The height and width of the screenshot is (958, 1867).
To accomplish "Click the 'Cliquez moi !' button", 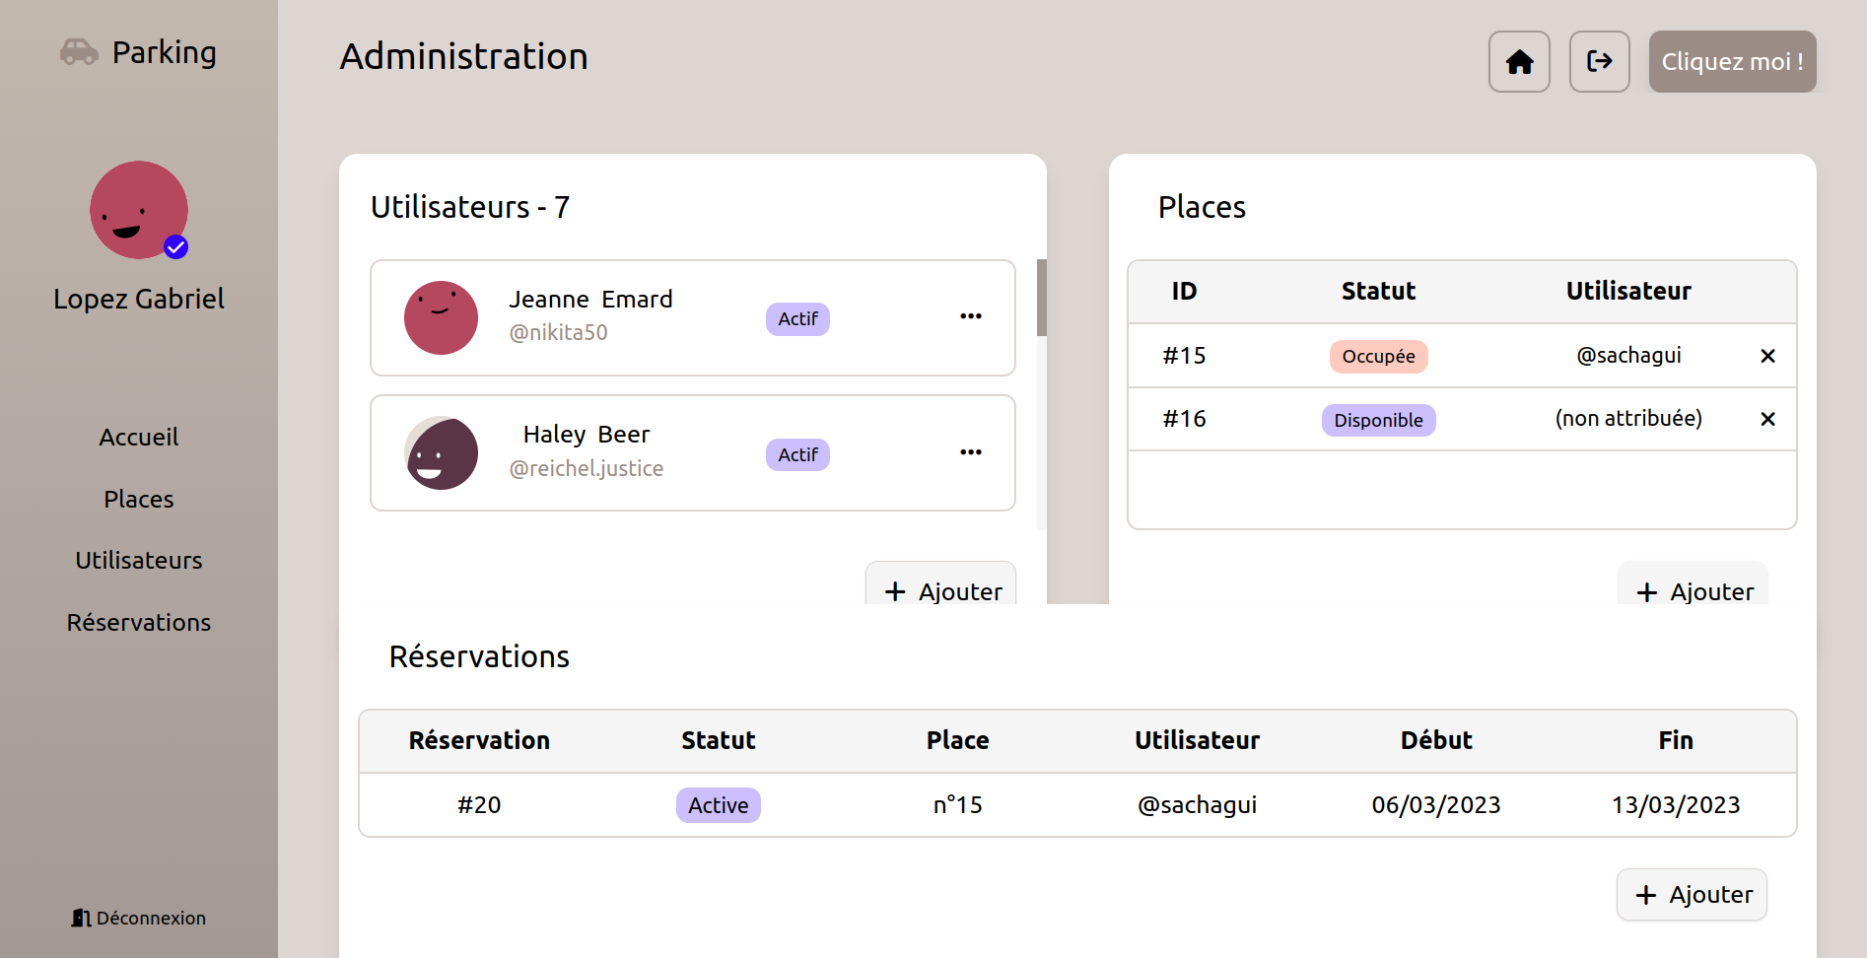I will (1732, 61).
